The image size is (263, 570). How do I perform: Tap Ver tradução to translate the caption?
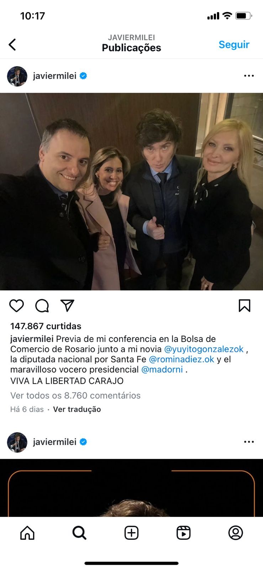(x=77, y=409)
